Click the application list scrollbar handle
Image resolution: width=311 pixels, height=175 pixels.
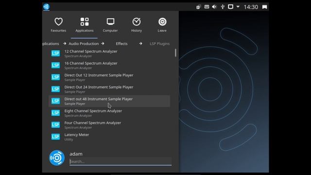coord(175,53)
